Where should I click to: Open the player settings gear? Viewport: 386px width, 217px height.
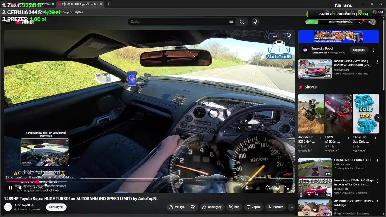[267, 188]
